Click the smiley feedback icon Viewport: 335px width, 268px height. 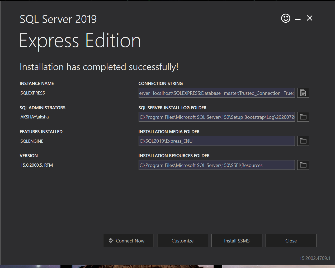pos(286,18)
